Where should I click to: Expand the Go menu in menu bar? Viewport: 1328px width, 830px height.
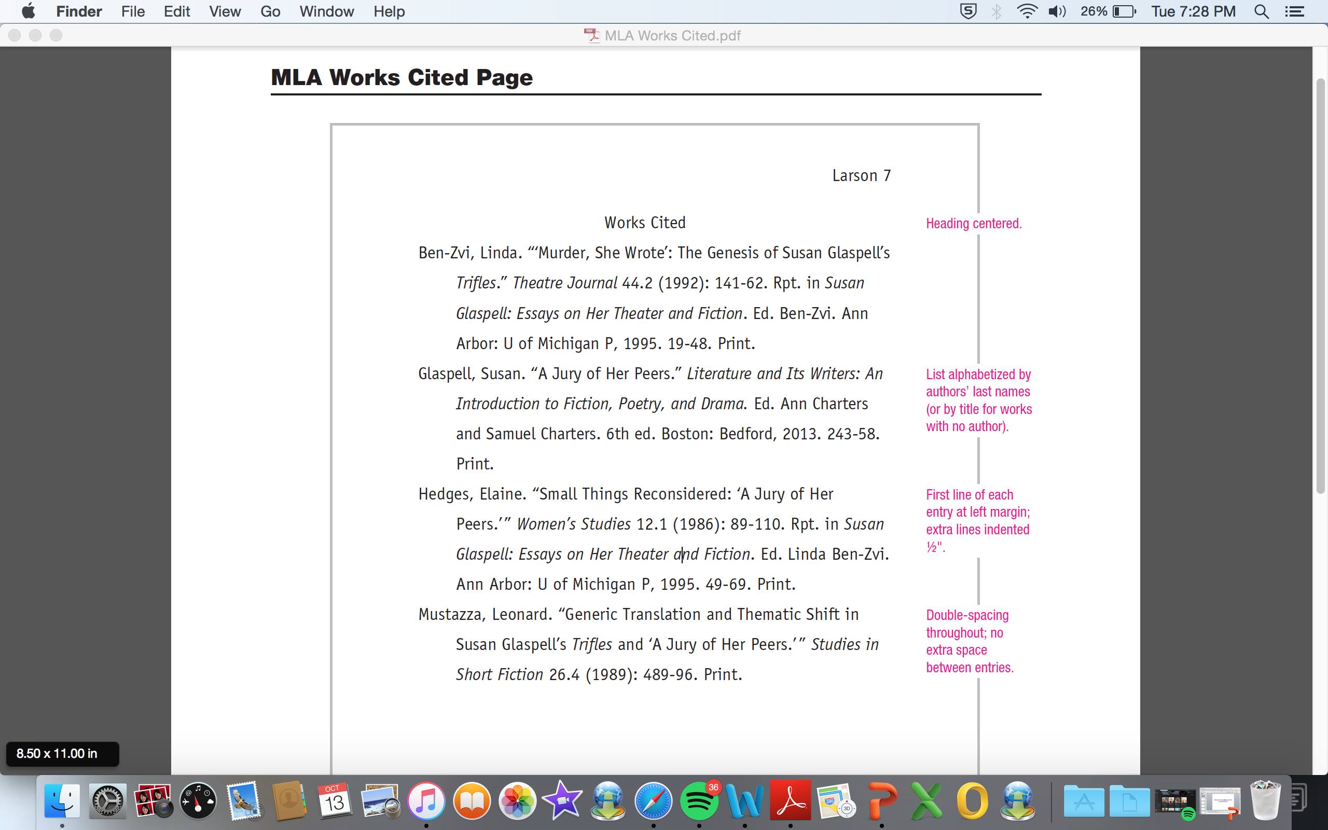(270, 11)
